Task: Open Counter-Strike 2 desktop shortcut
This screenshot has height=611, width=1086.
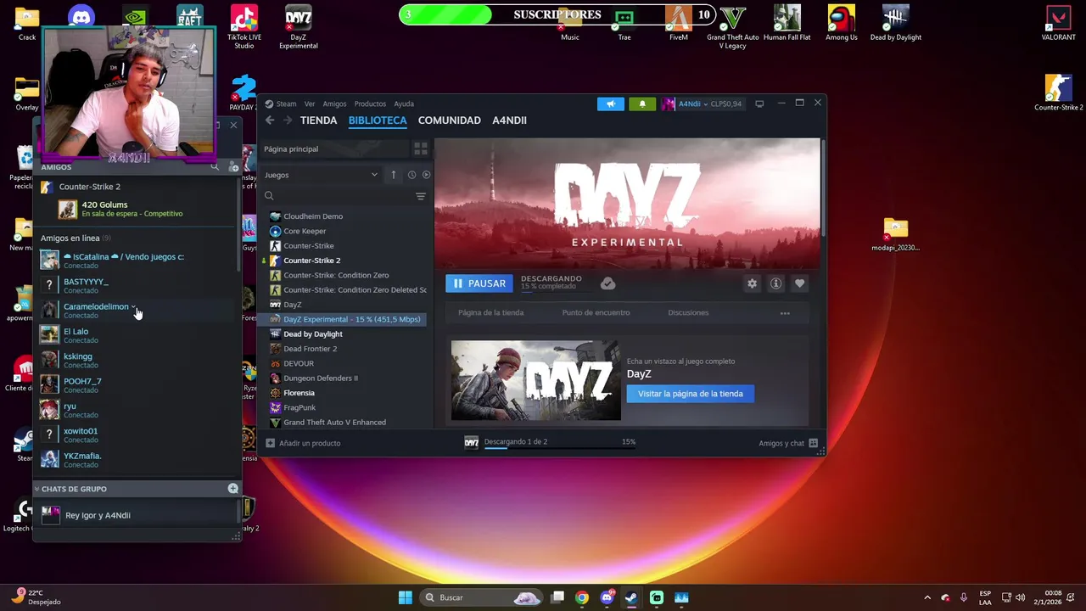Action: point(1058,92)
